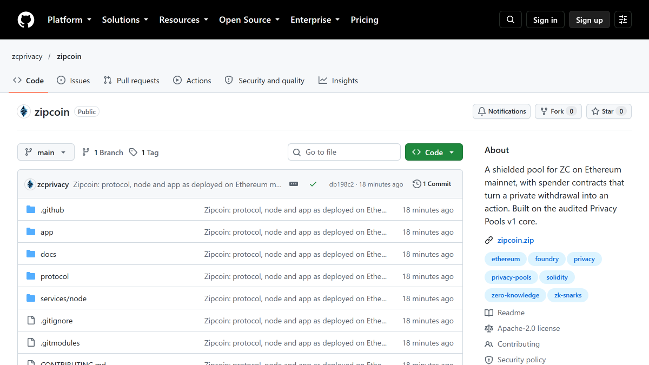The image size is (649, 365).
Task: Click the Notifications button
Action: coord(501,111)
